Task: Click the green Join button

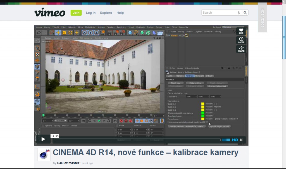Action: (76, 13)
